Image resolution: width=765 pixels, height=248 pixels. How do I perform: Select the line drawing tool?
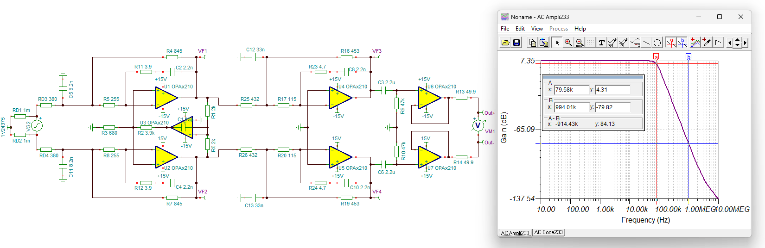[x=646, y=43]
